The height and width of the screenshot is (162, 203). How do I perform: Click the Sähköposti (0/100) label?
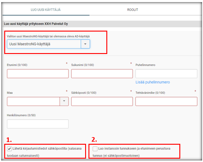pos(84,93)
